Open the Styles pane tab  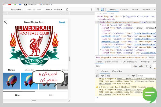[x=99, y=62]
